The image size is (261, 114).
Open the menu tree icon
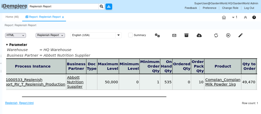(109, 7)
